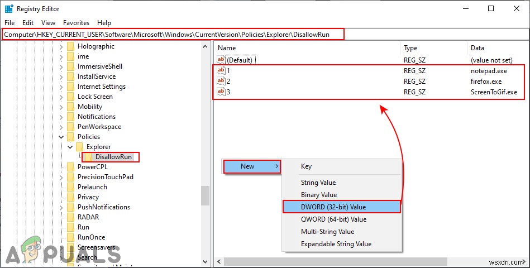Screen dimensions: 530x268
Task: Click the InstallService folder icon
Action: 70,76
